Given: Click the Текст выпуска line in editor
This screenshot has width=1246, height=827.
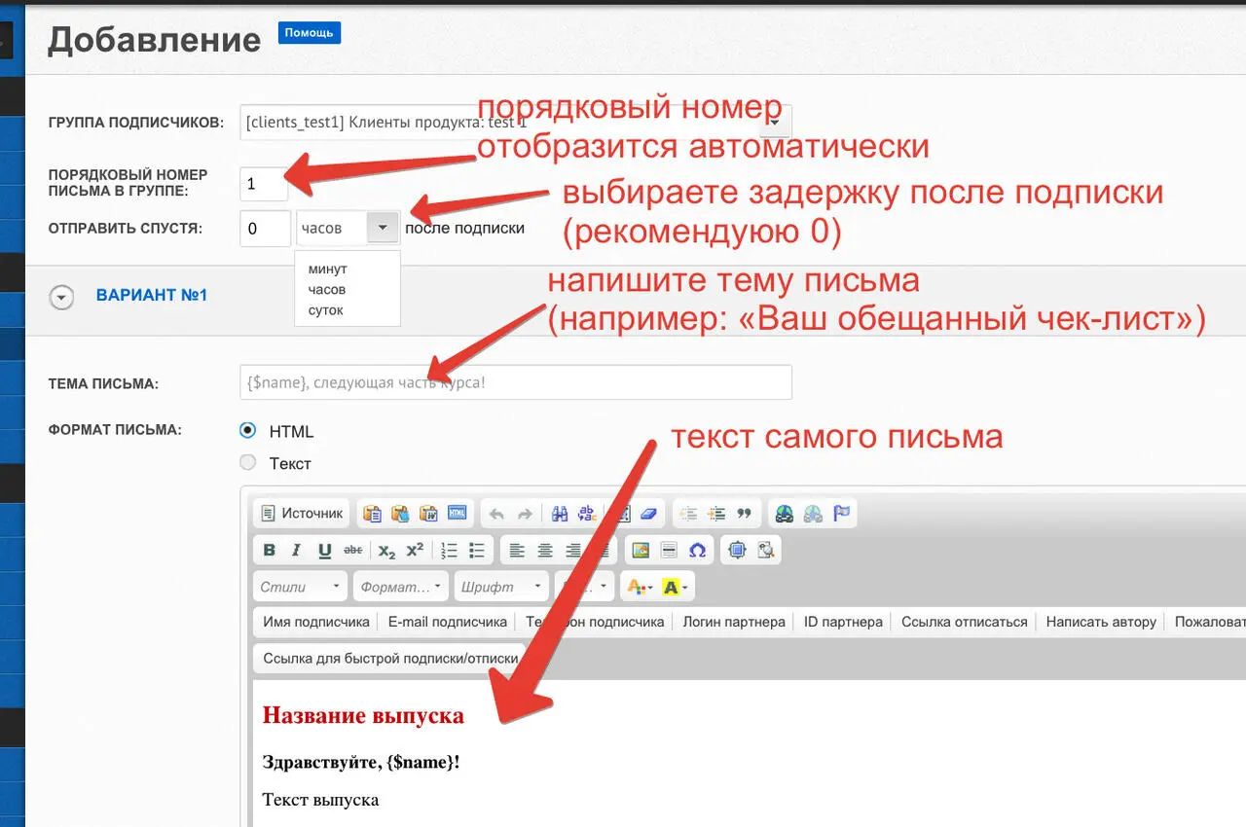Looking at the screenshot, I should [320, 800].
